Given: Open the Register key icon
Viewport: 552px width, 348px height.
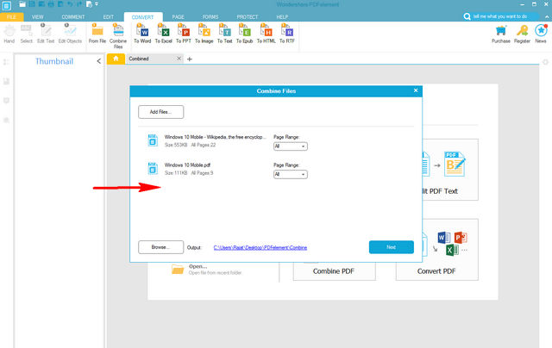Looking at the screenshot, I should click(x=522, y=34).
